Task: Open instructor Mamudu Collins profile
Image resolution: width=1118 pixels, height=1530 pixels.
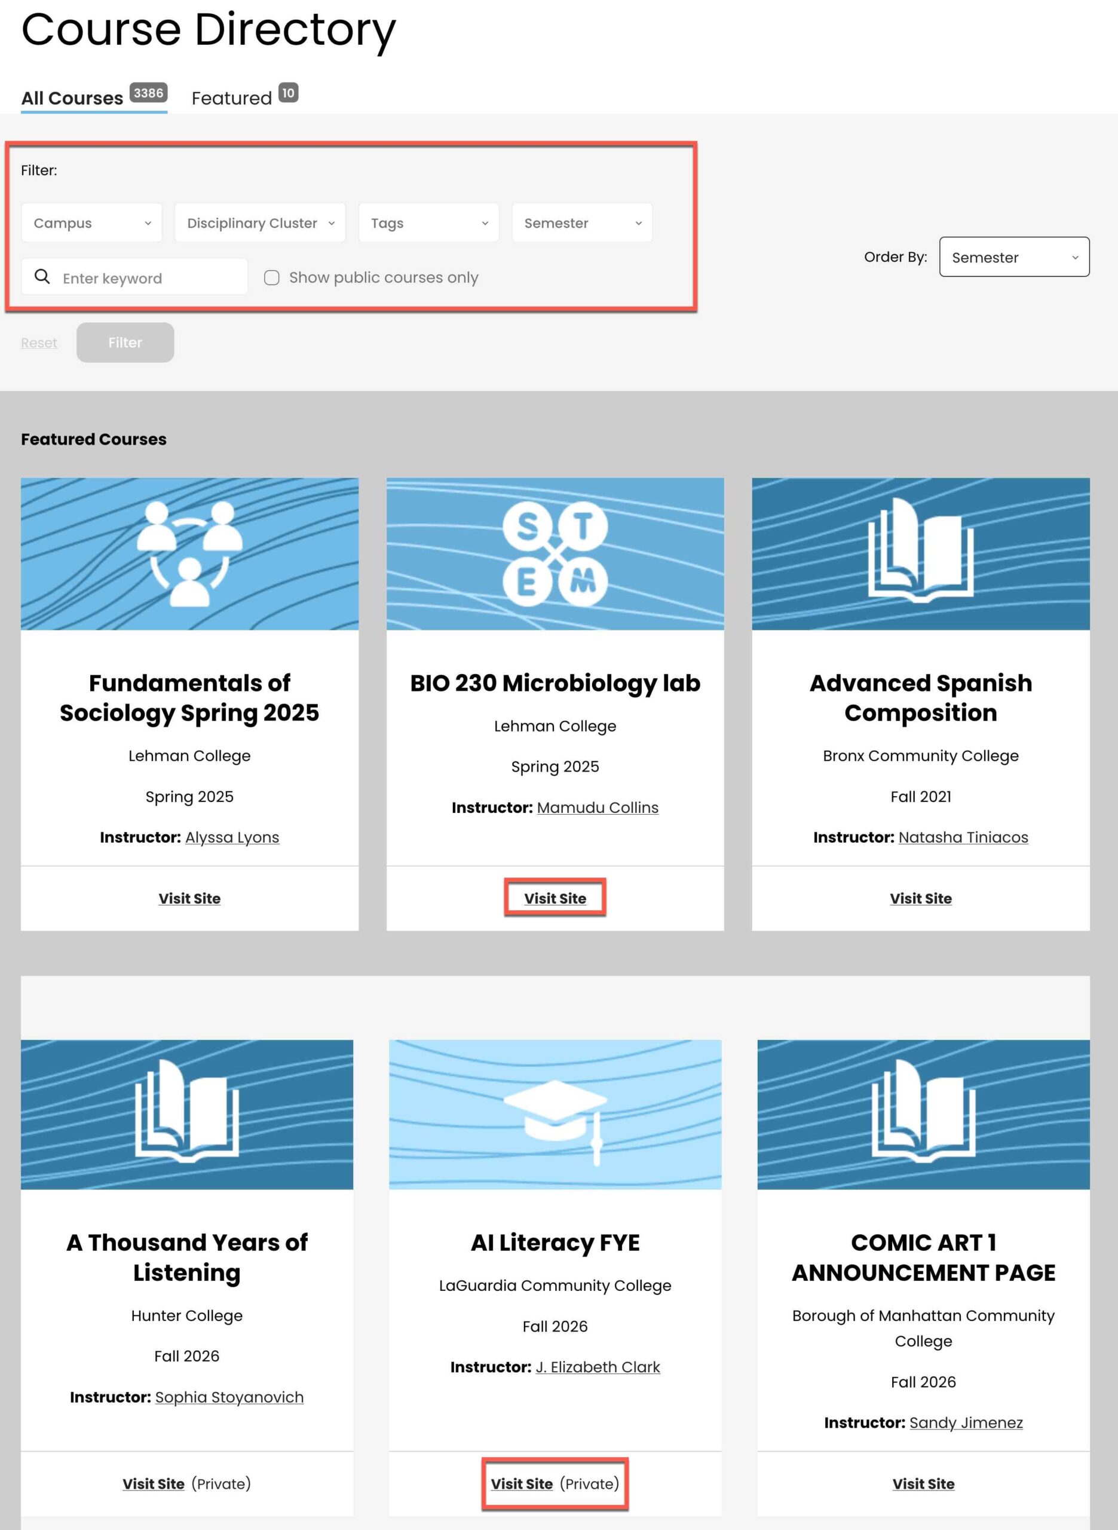Action: [x=598, y=808]
